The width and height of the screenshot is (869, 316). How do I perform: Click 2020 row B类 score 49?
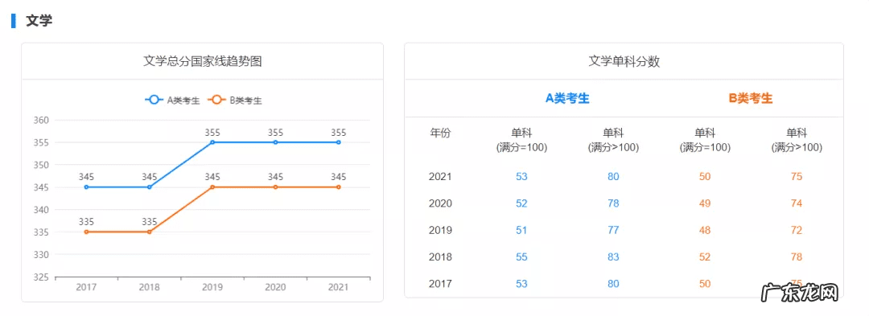click(705, 203)
